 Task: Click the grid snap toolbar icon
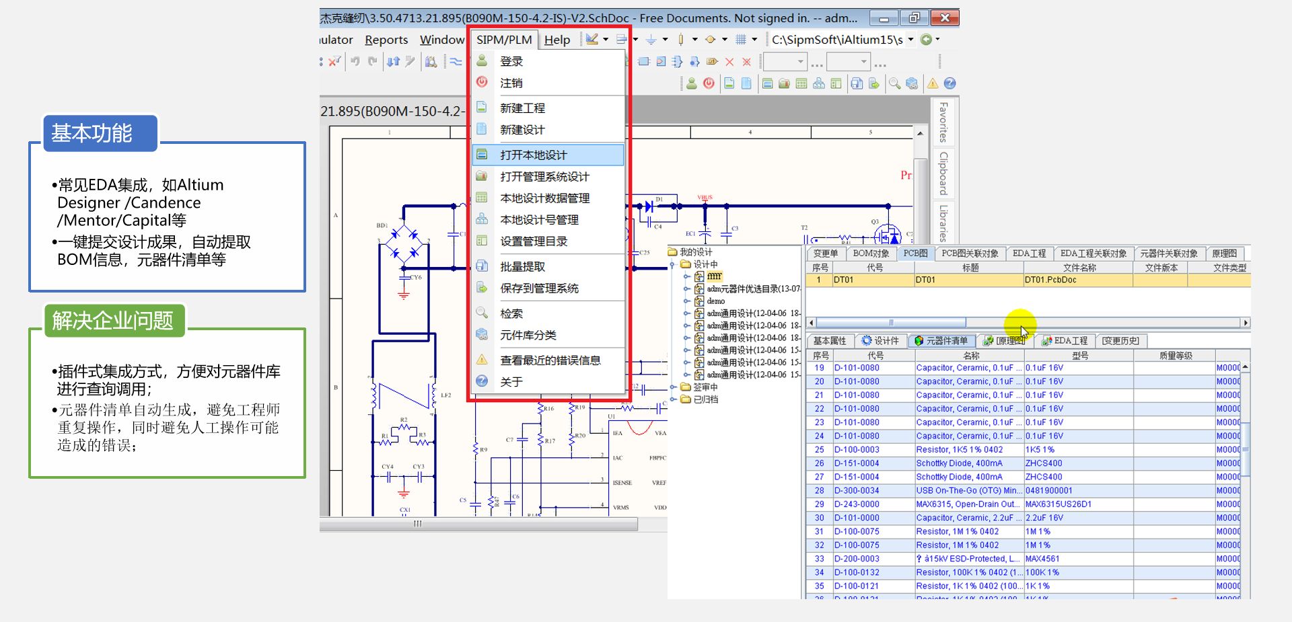[x=741, y=40]
